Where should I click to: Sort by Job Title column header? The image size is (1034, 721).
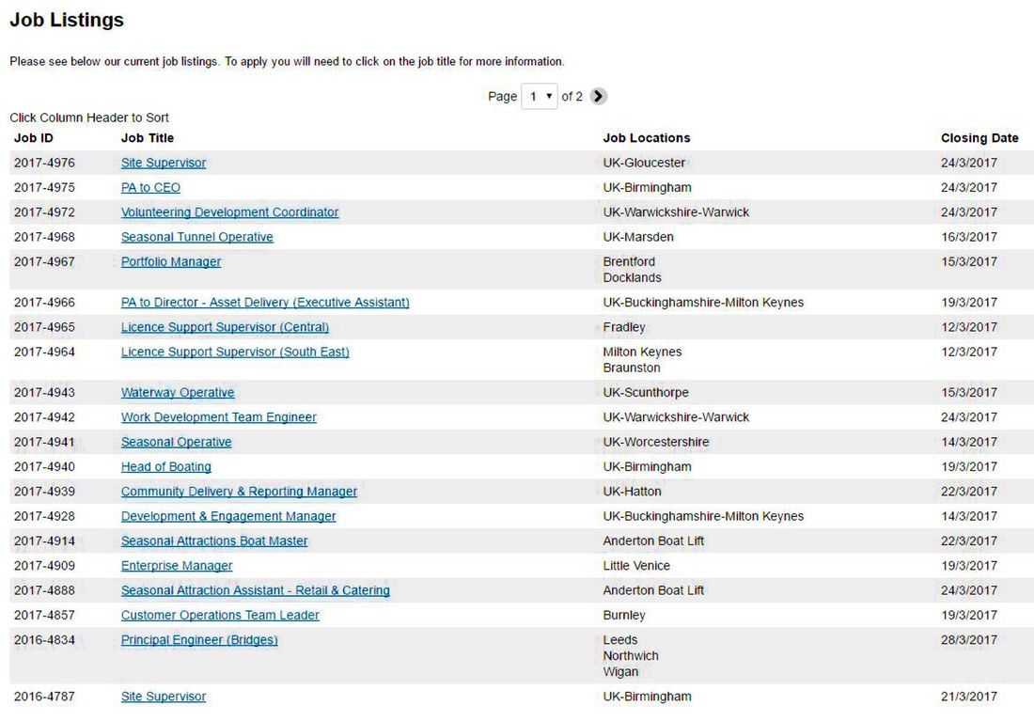pyautogui.click(x=148, y=138)
